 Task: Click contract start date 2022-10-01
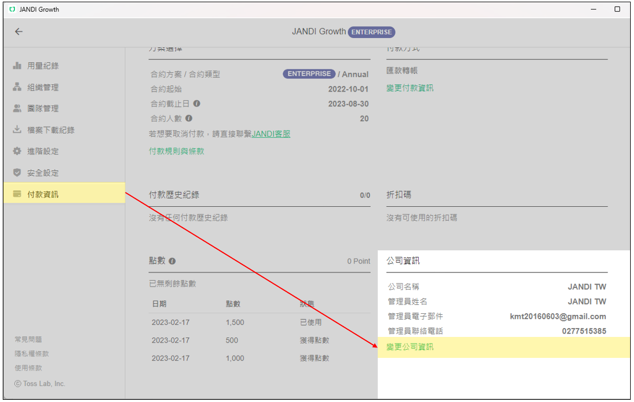pyautogui.click(x=348, y=89)
